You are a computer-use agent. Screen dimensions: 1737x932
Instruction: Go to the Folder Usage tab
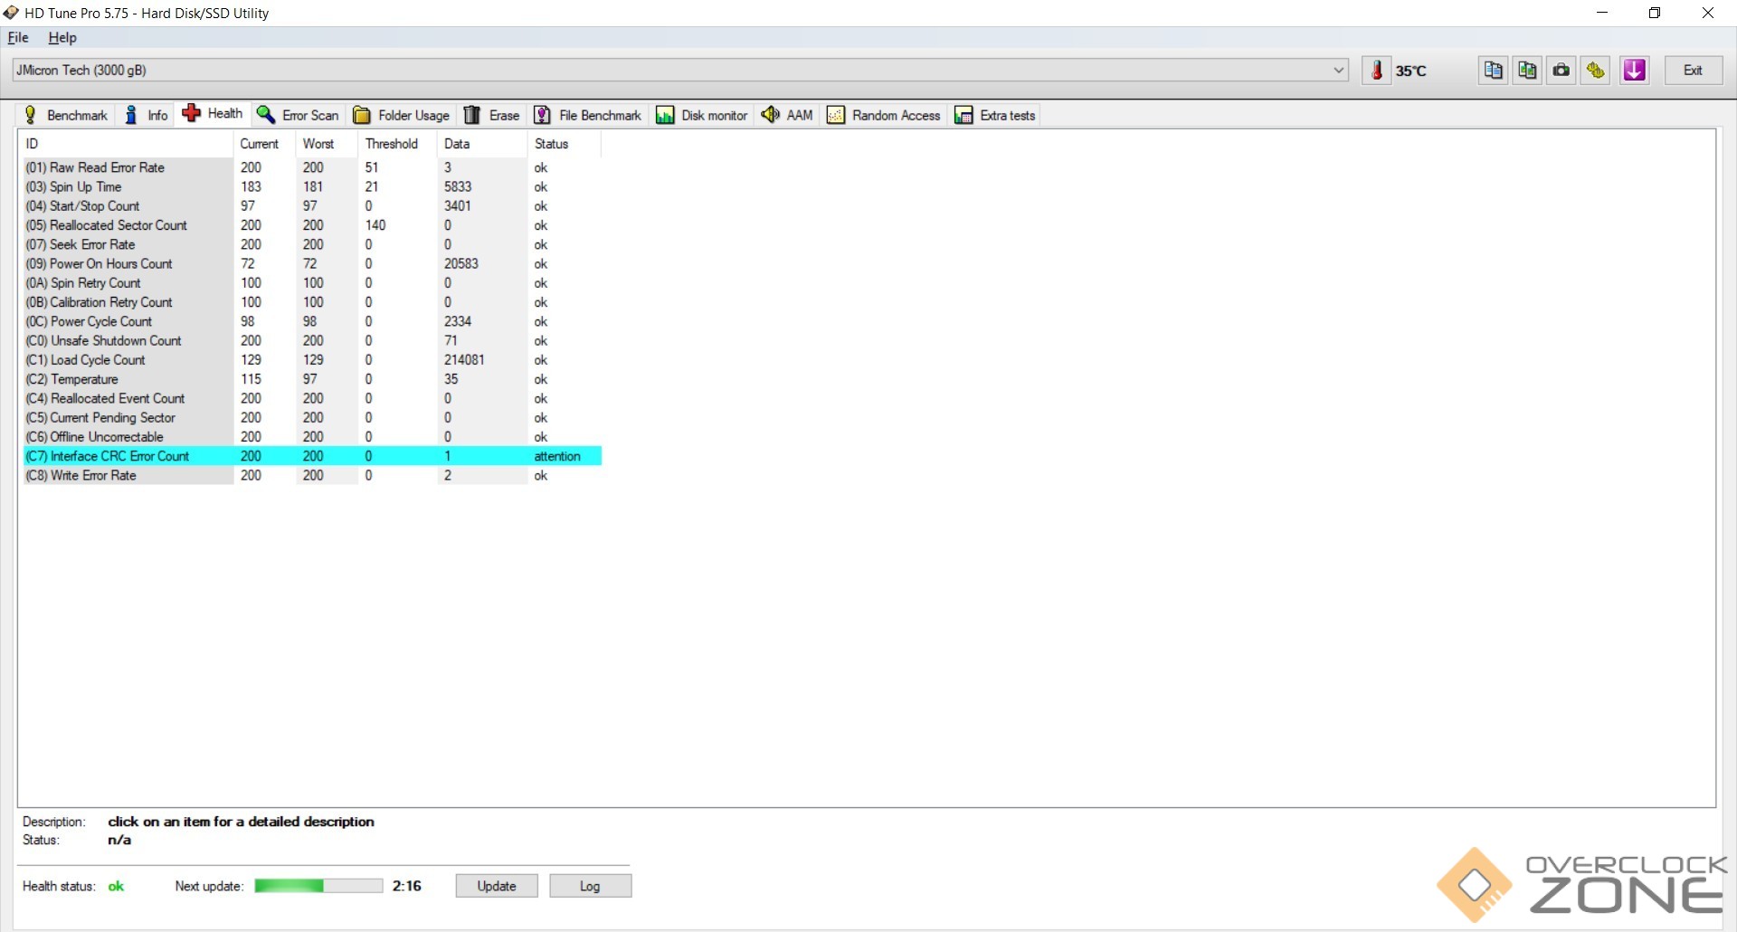(401, 115)
